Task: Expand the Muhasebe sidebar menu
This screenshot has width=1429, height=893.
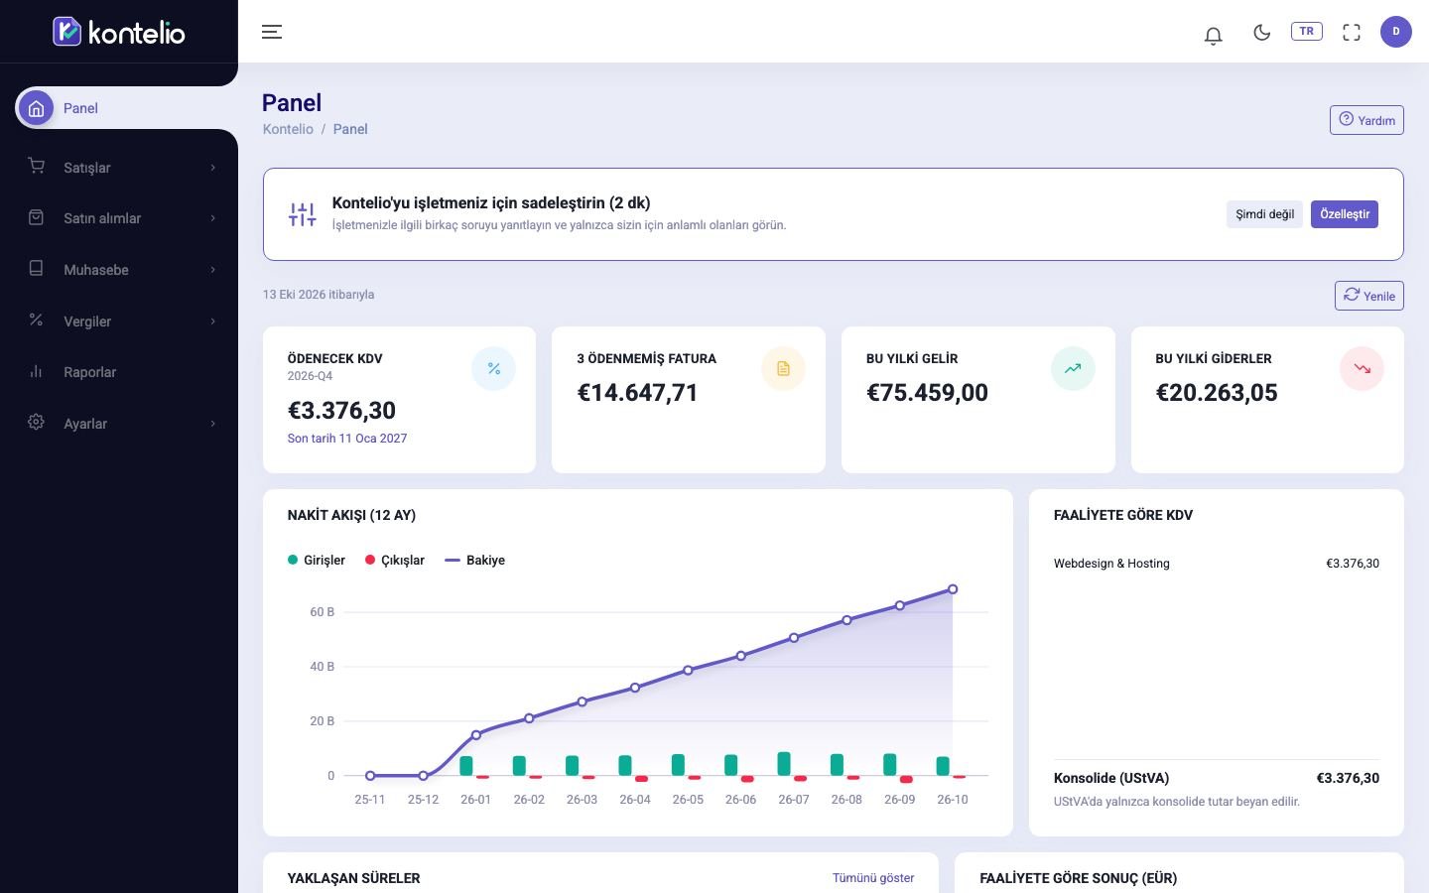Action: tap(119, 270)
